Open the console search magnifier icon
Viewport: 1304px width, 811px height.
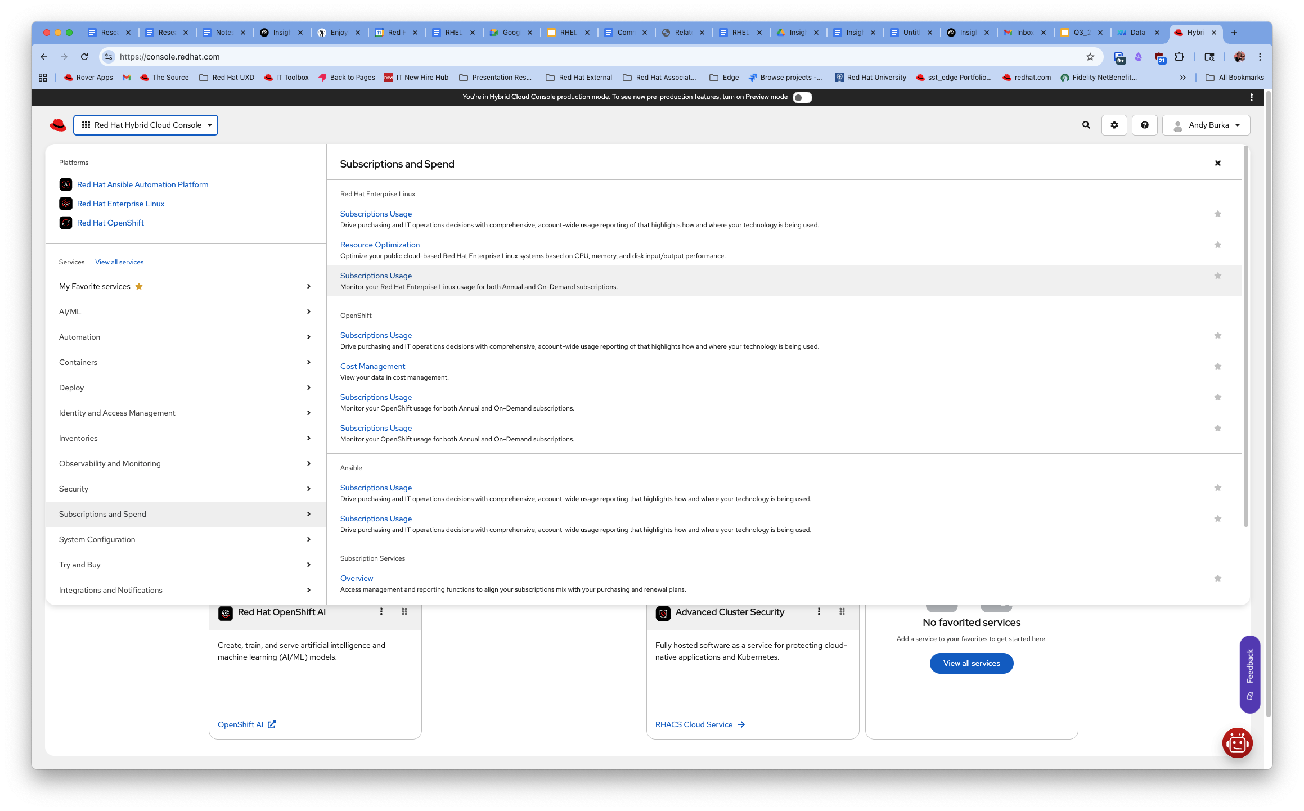tap(1086, 125)
